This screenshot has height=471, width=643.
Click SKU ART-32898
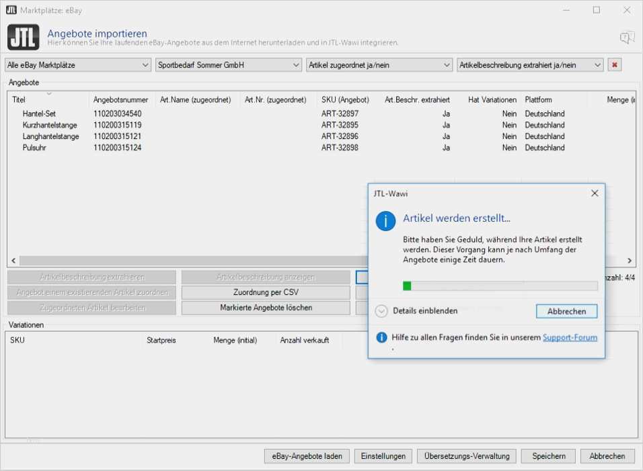point(340,148)
